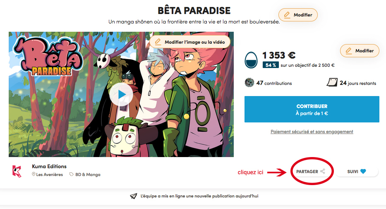
Task: Click the egg-shaped funding progress gauge
Action: [251, 60]
